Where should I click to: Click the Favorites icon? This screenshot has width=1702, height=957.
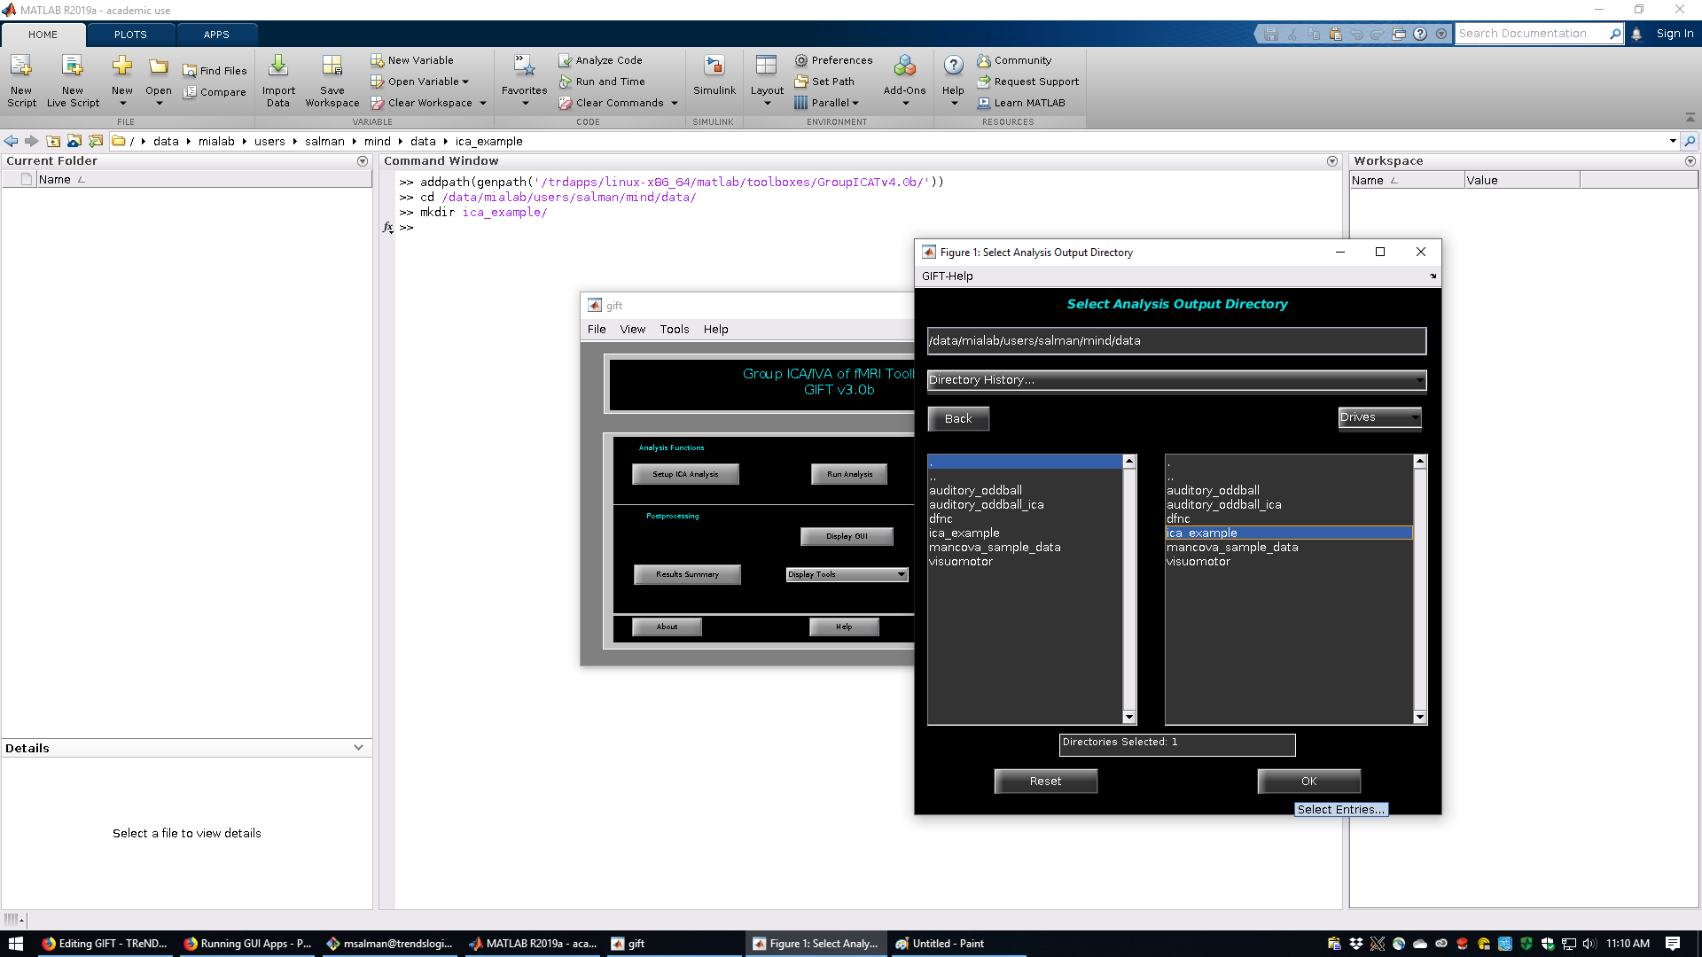524,66
